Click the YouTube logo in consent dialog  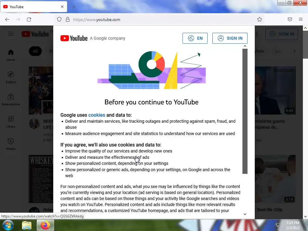click(74, 38)
